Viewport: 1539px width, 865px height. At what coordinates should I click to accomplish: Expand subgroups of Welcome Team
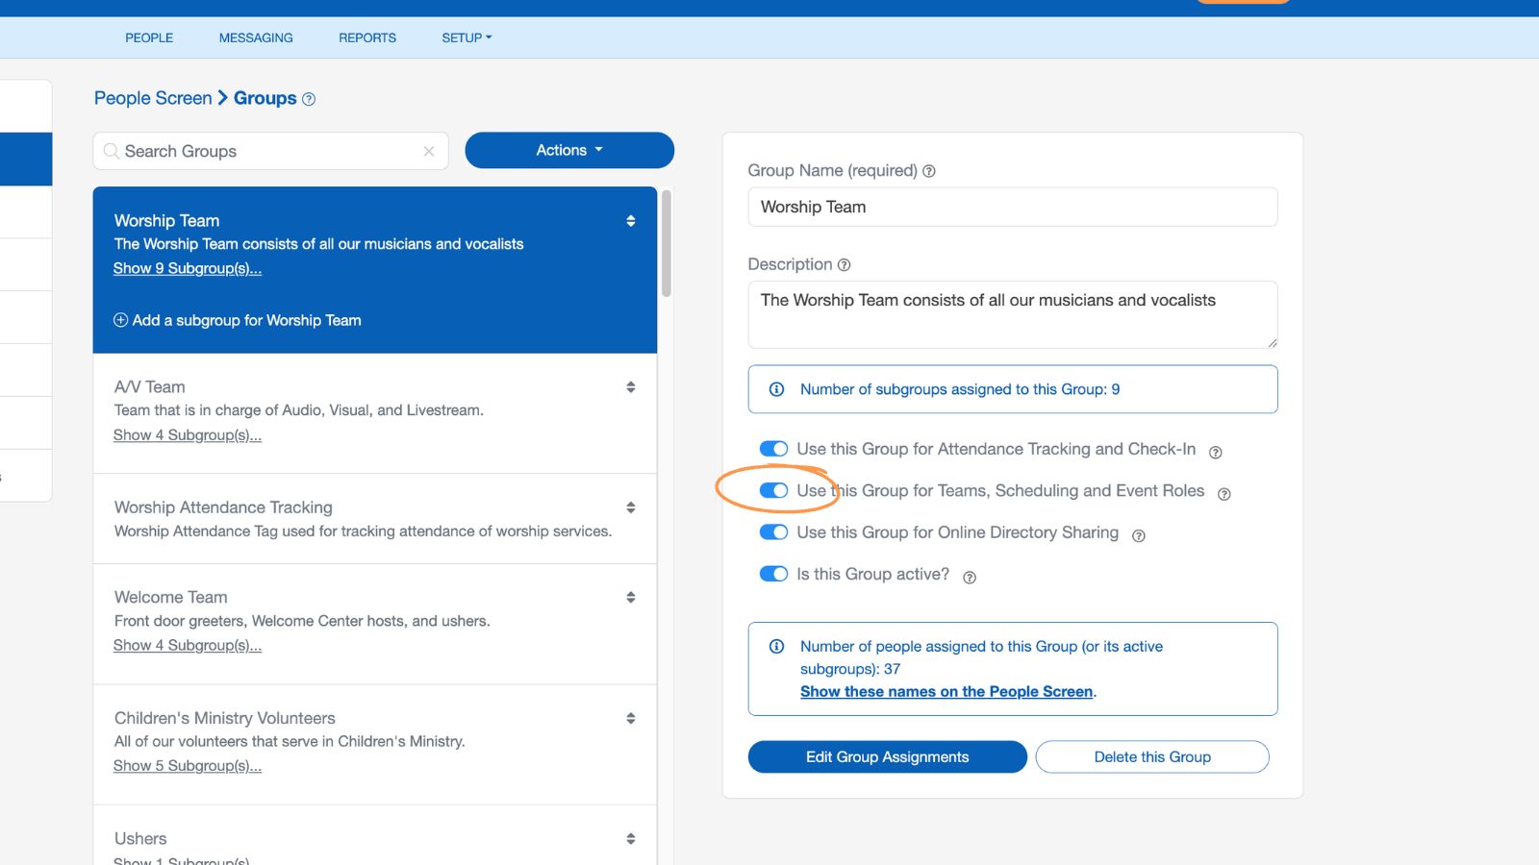(x=187, y=645)
